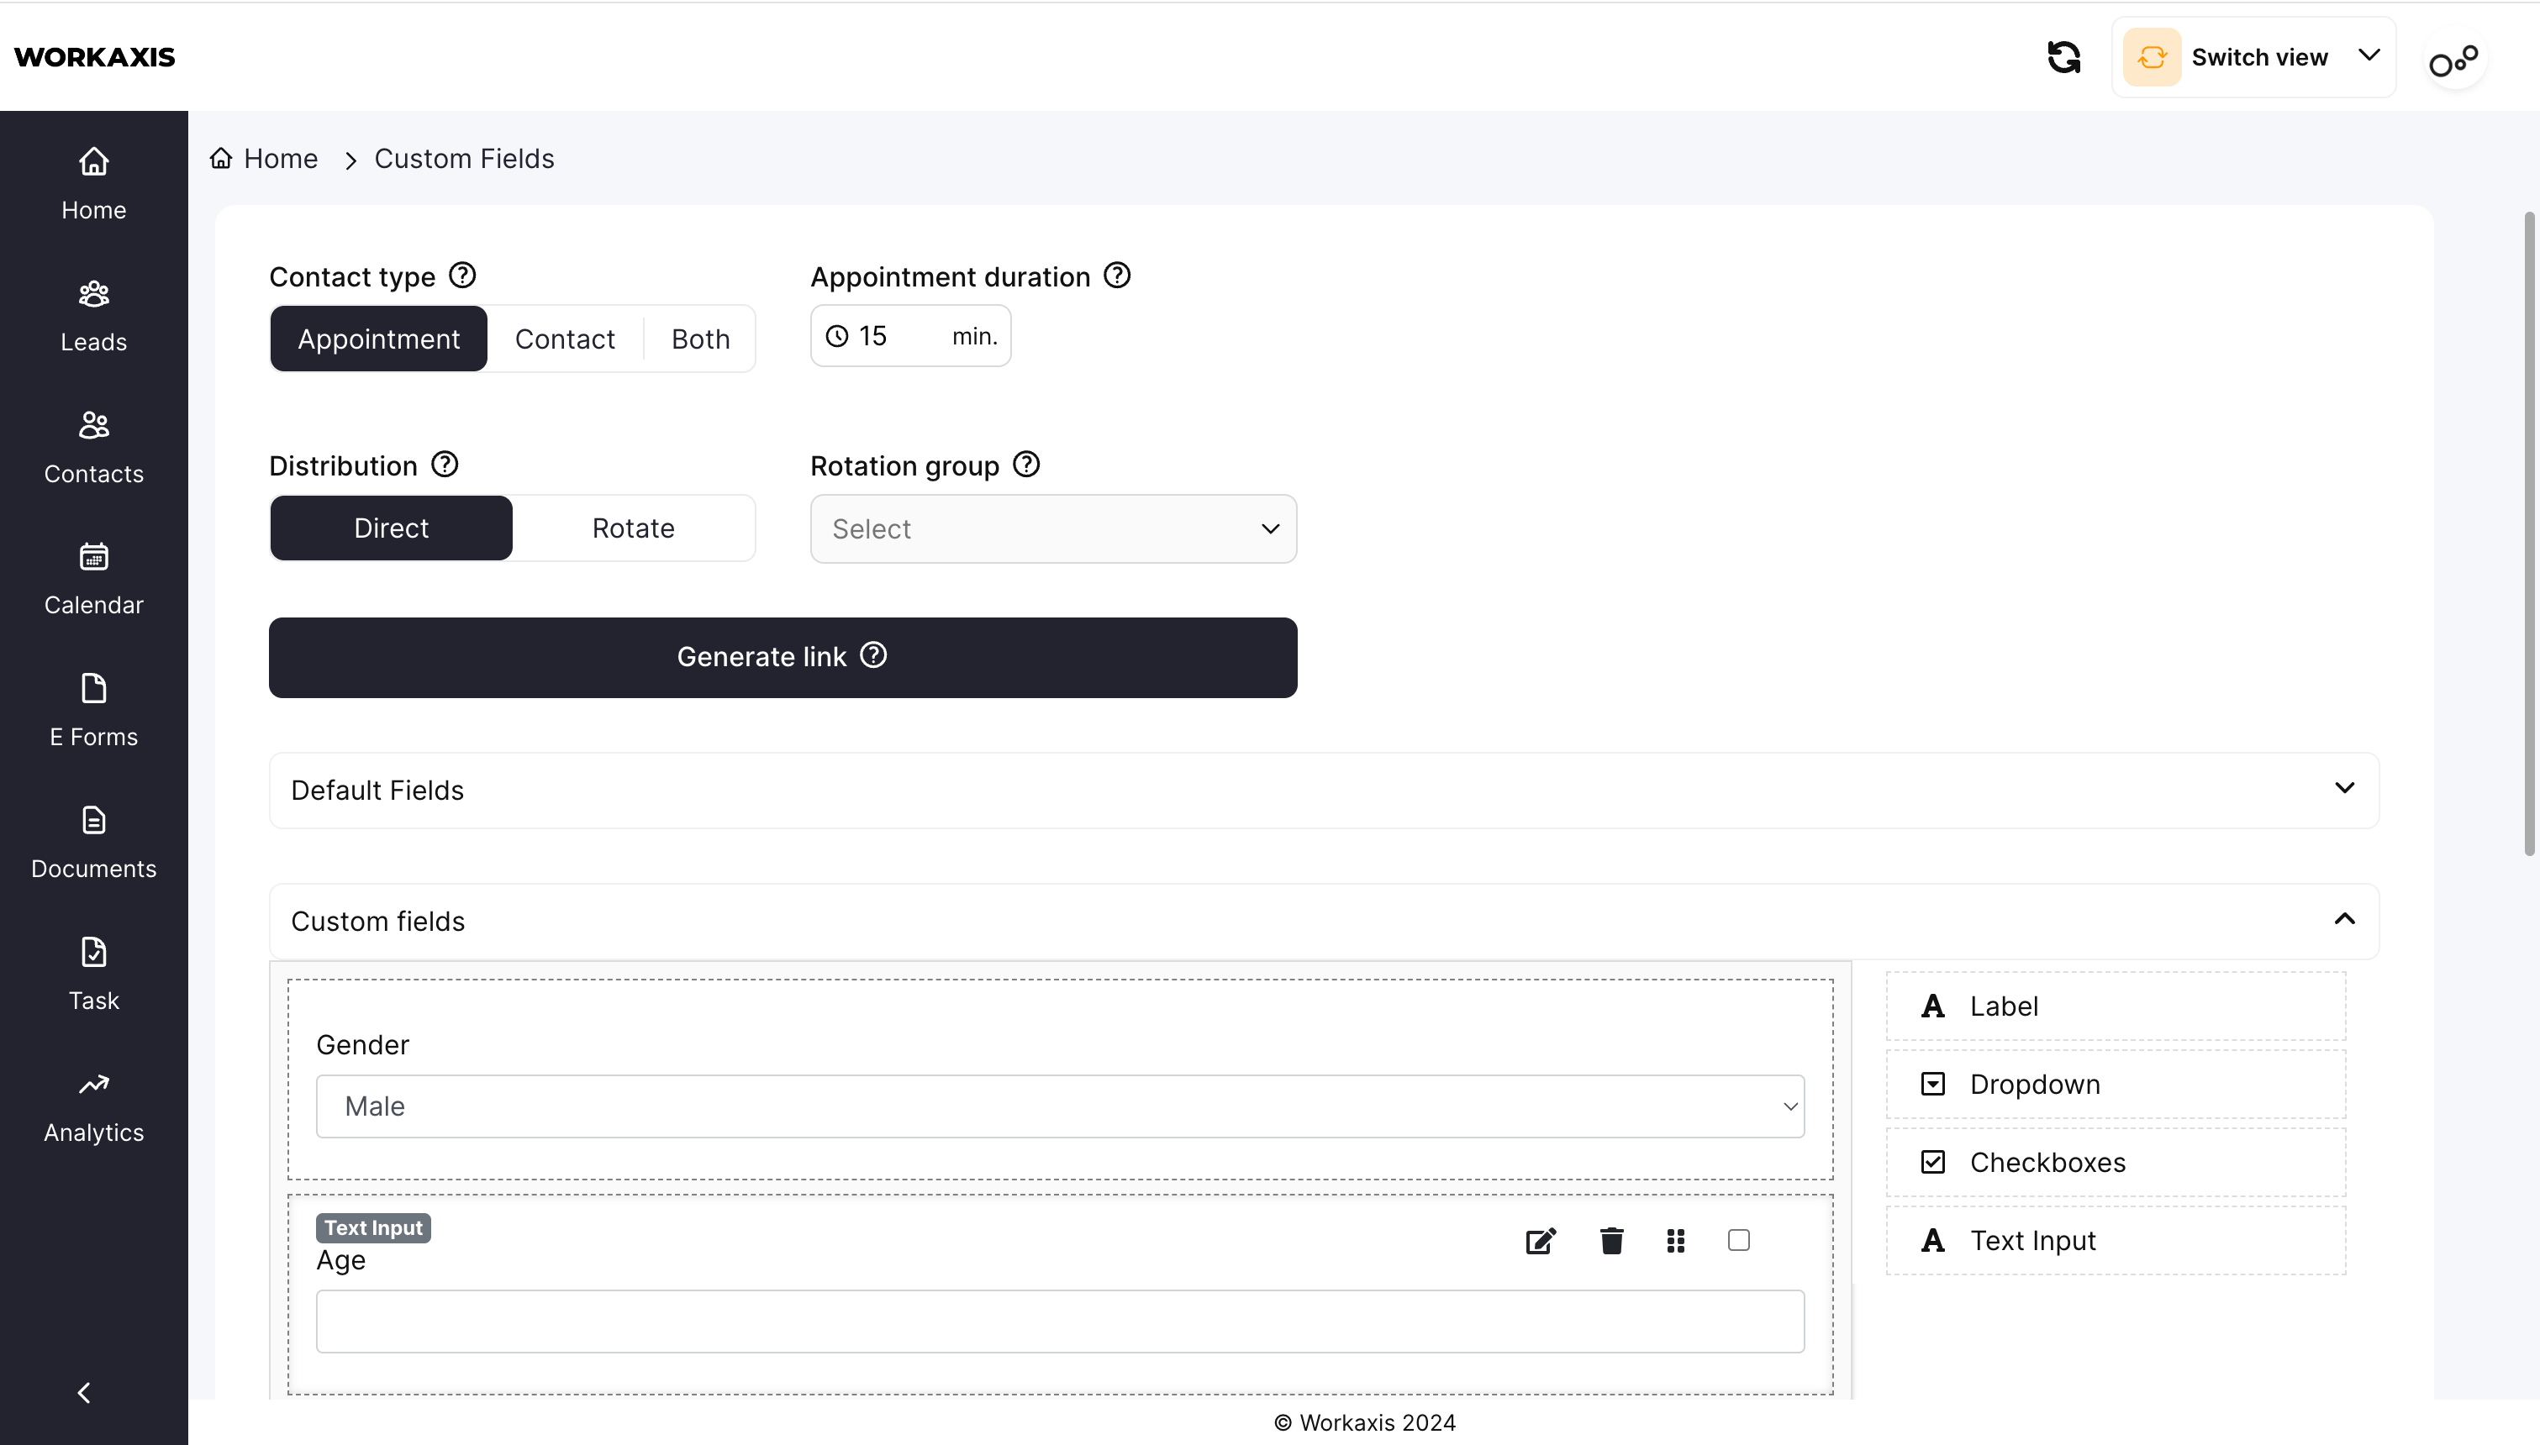Go to Analytics in the sidebar
The image size is (2540, 1445).
click(93, 1106)
